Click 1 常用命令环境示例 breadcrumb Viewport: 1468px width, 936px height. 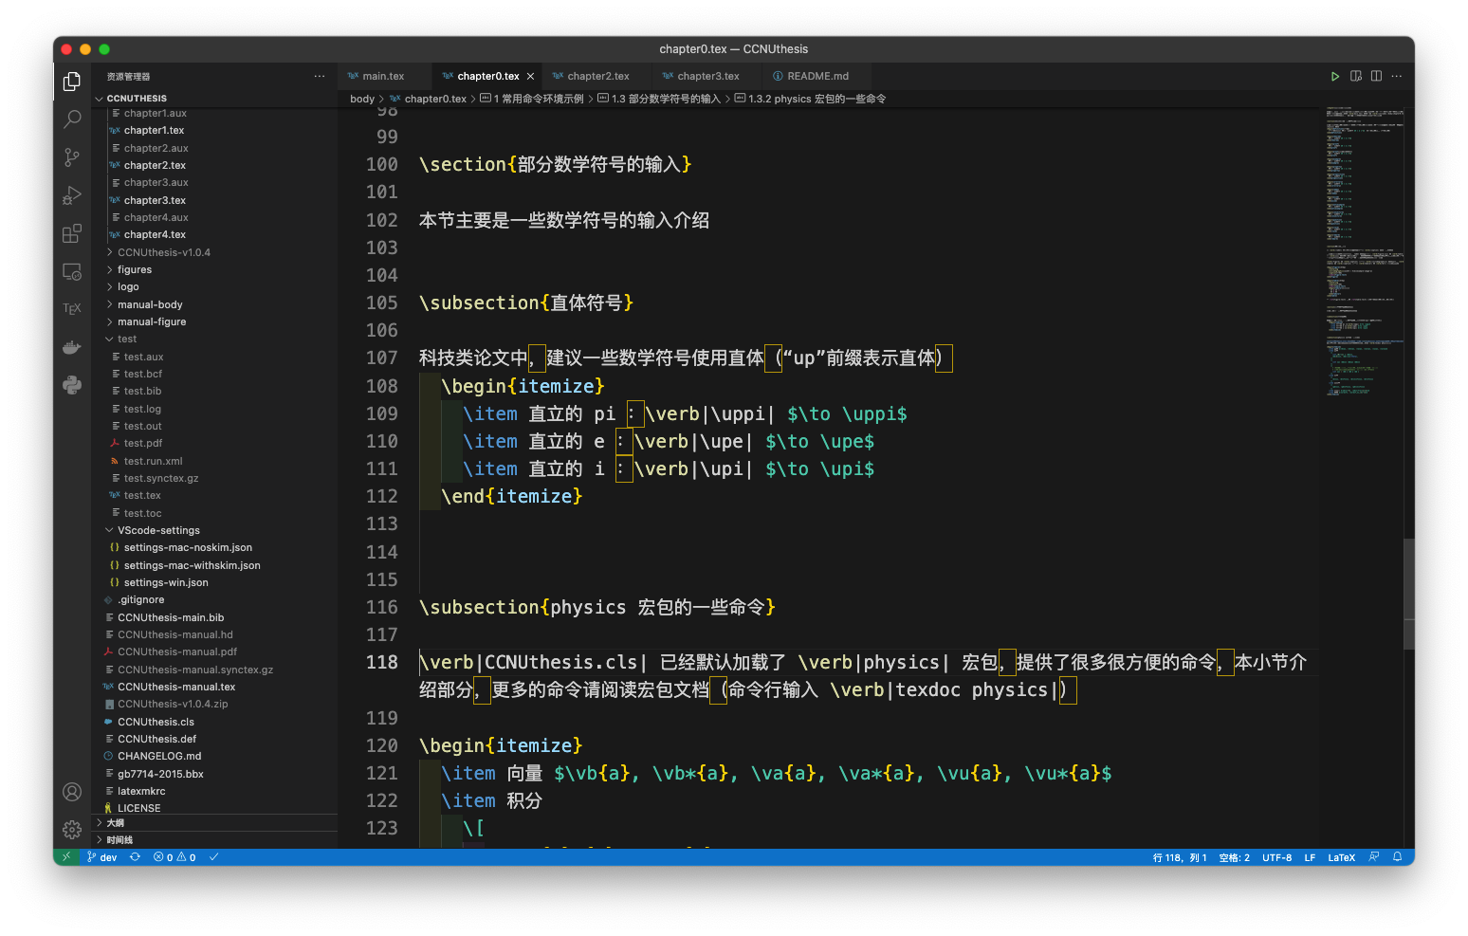coord(538,99)
